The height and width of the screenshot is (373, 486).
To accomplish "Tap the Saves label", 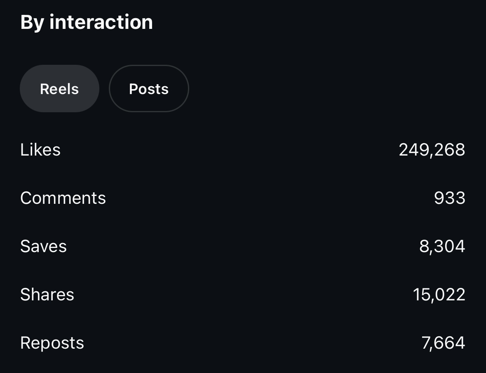I will [43, 246].
